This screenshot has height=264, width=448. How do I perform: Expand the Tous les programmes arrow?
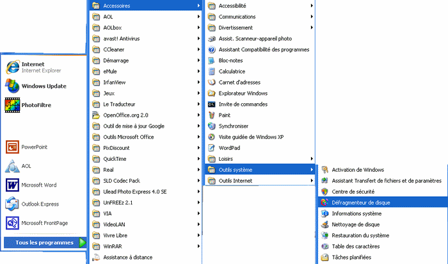[x=83, y=242]
